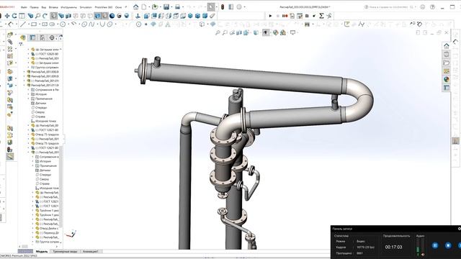Select the Circle sketch tool
The image size is (461, 259).
click(63, 24)
